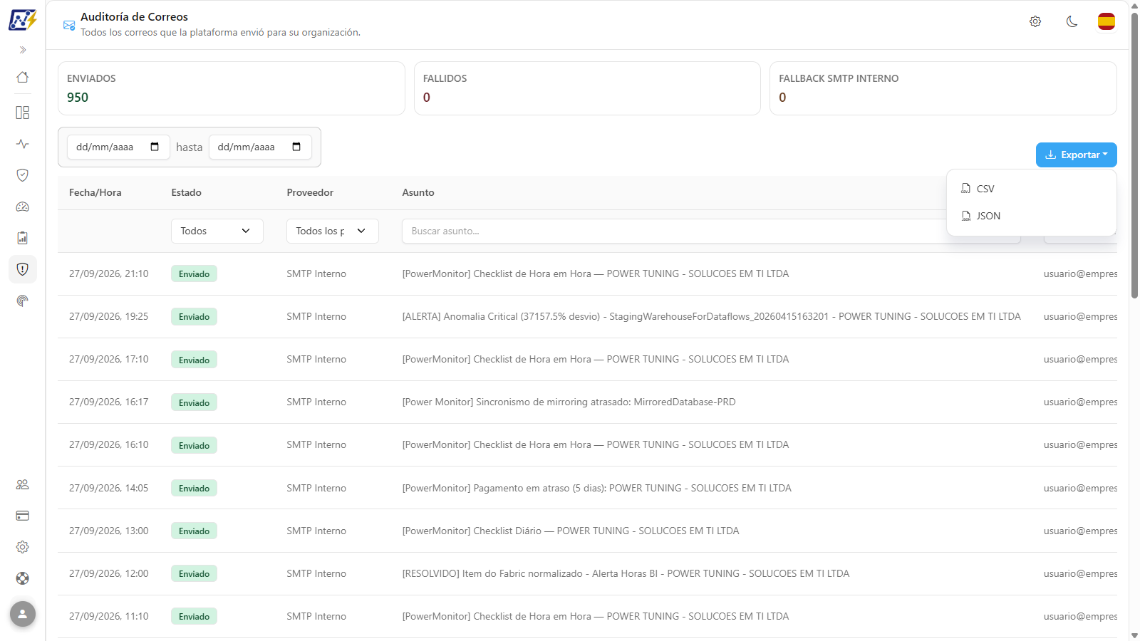Click 'Pagamento em atraso (5 dias)' subject
The image size is (1140, 641).
tap(597, 488)
